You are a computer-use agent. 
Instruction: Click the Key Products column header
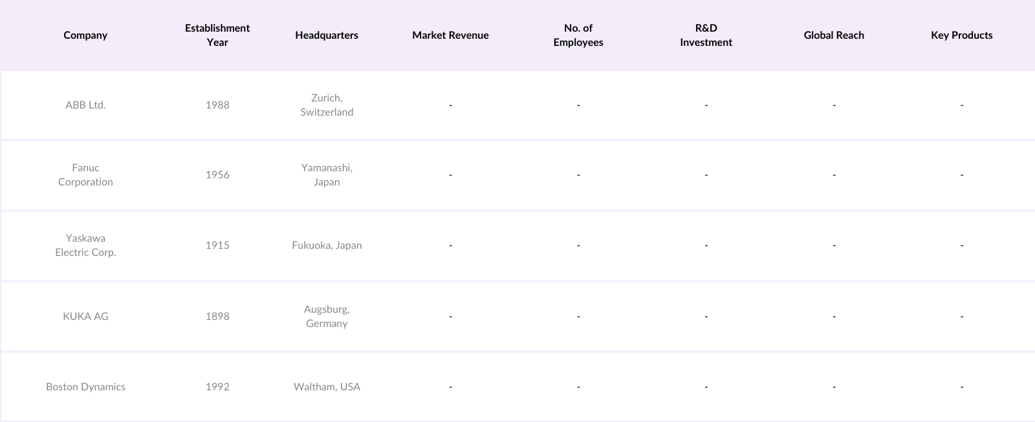click(961, 35)
